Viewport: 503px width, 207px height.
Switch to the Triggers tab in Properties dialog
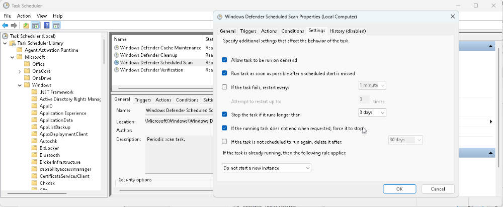coord(248,31)
